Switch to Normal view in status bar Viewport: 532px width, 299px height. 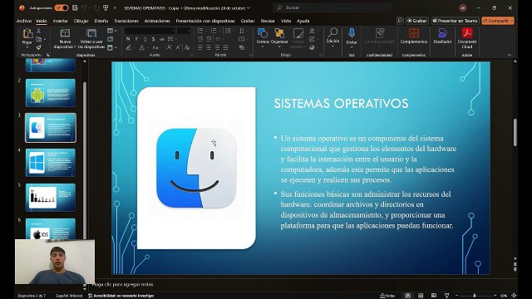(x=407, y=296)
